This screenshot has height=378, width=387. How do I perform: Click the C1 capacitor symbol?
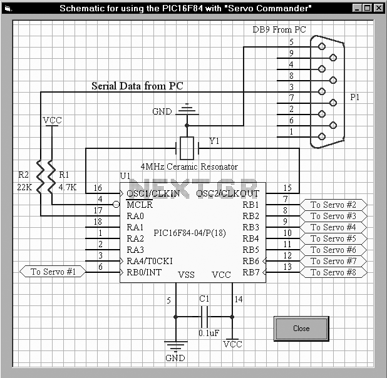coord(204,317)
